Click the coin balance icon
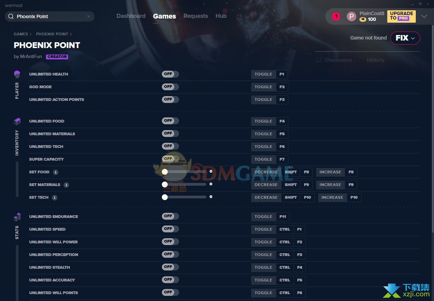This screenshot has height=301, width=434. (363, 20)
